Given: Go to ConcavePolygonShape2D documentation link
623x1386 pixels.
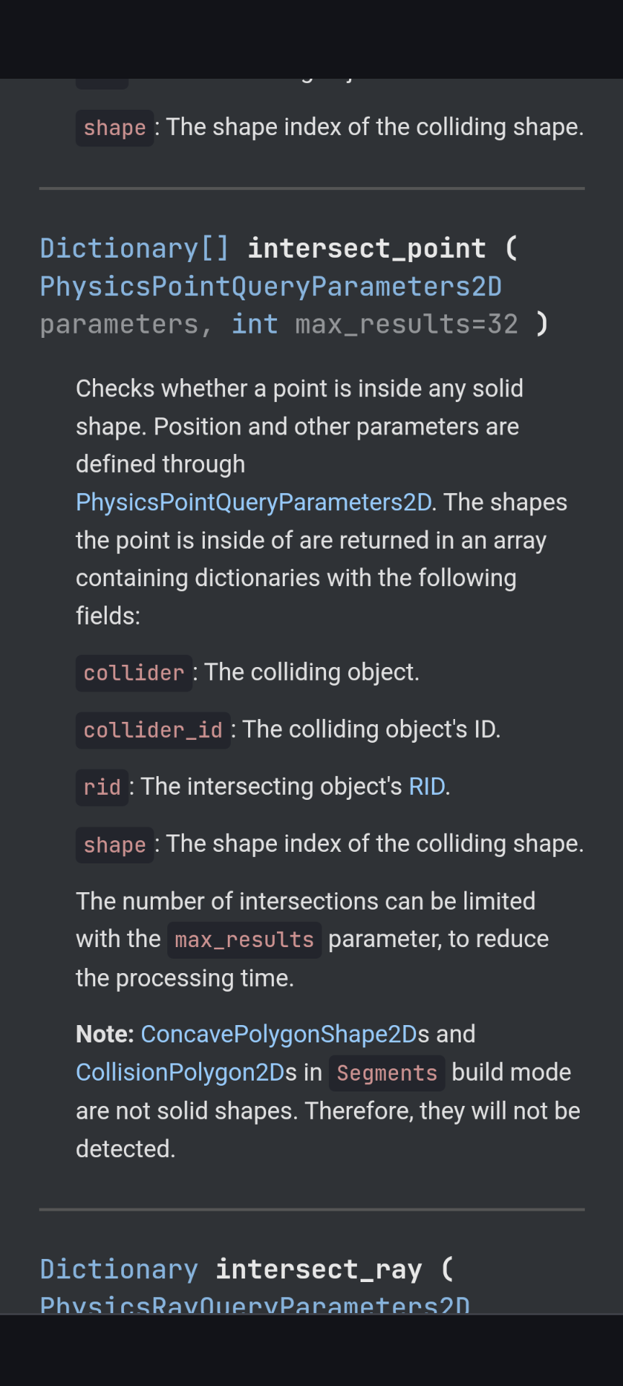Looking at the screenshot, I should tap(279, 1034).
